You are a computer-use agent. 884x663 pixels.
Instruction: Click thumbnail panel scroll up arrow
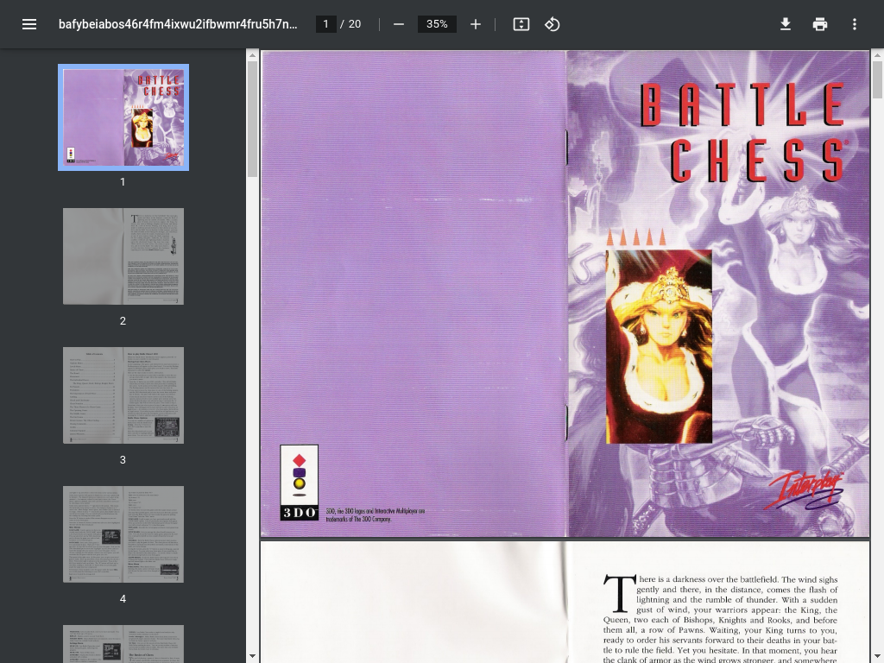pos(252,54)
